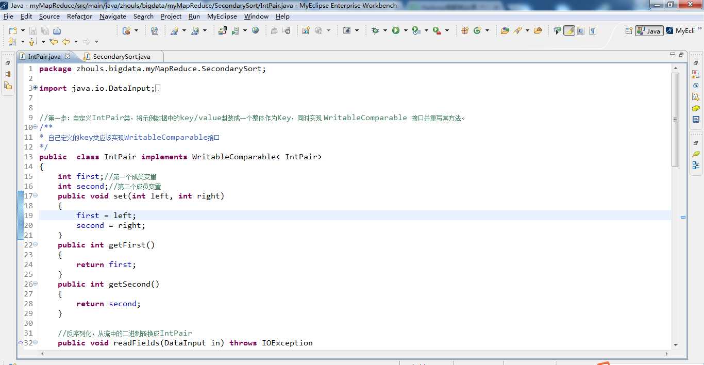The height and width of the screenshot is (365, 704).
Task: Show hidden perspectives chevron
Action: pos(699,28)
